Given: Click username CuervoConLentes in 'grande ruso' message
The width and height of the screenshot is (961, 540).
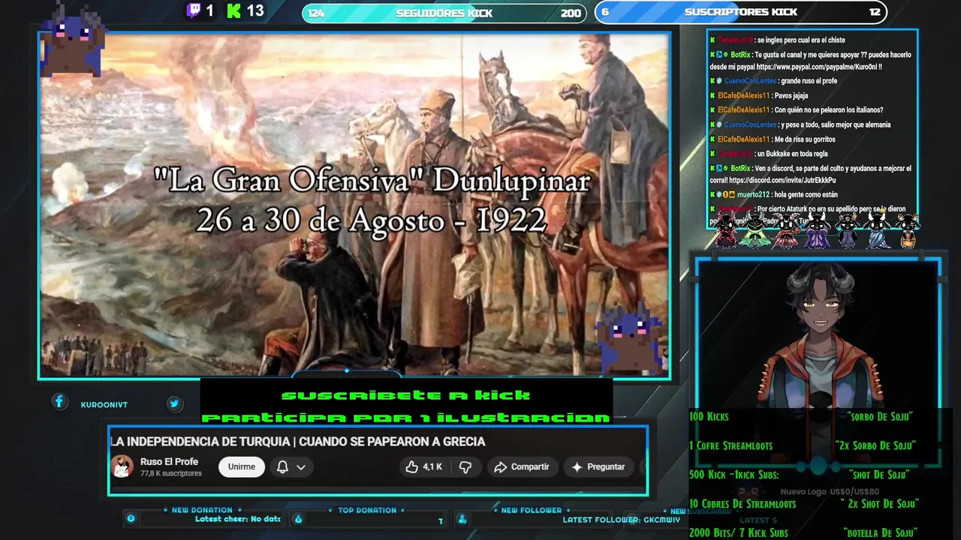Looking at the screenshot, I should [750, 81].
